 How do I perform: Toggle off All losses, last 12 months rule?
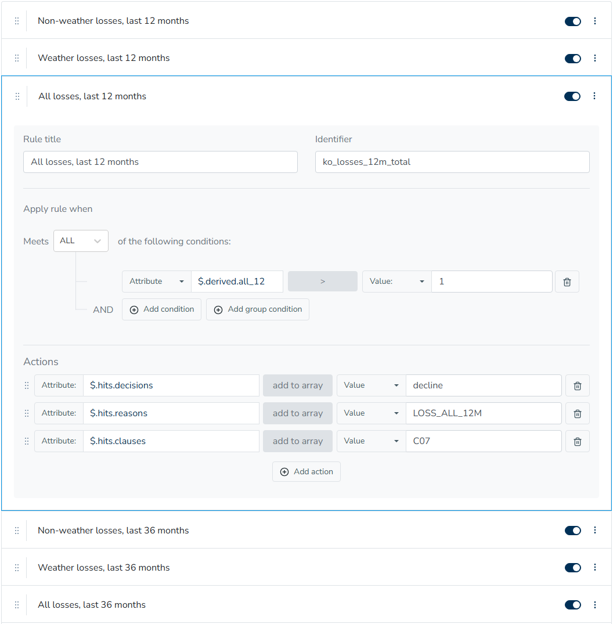[x=572, y=96]
